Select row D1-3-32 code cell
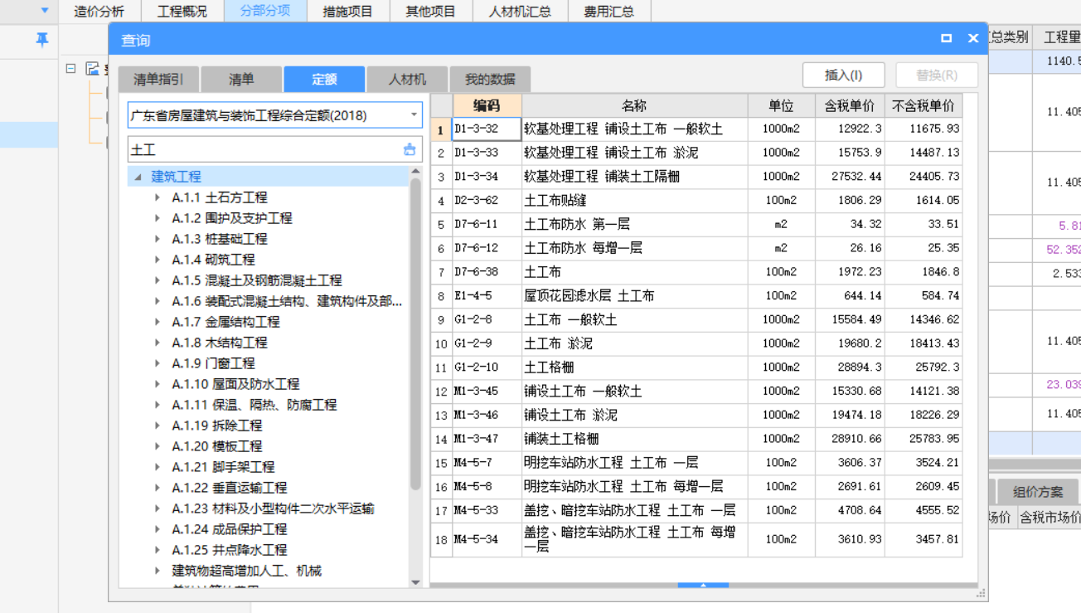The width and height of the screenshot is (1081, 613). (487, 129)
